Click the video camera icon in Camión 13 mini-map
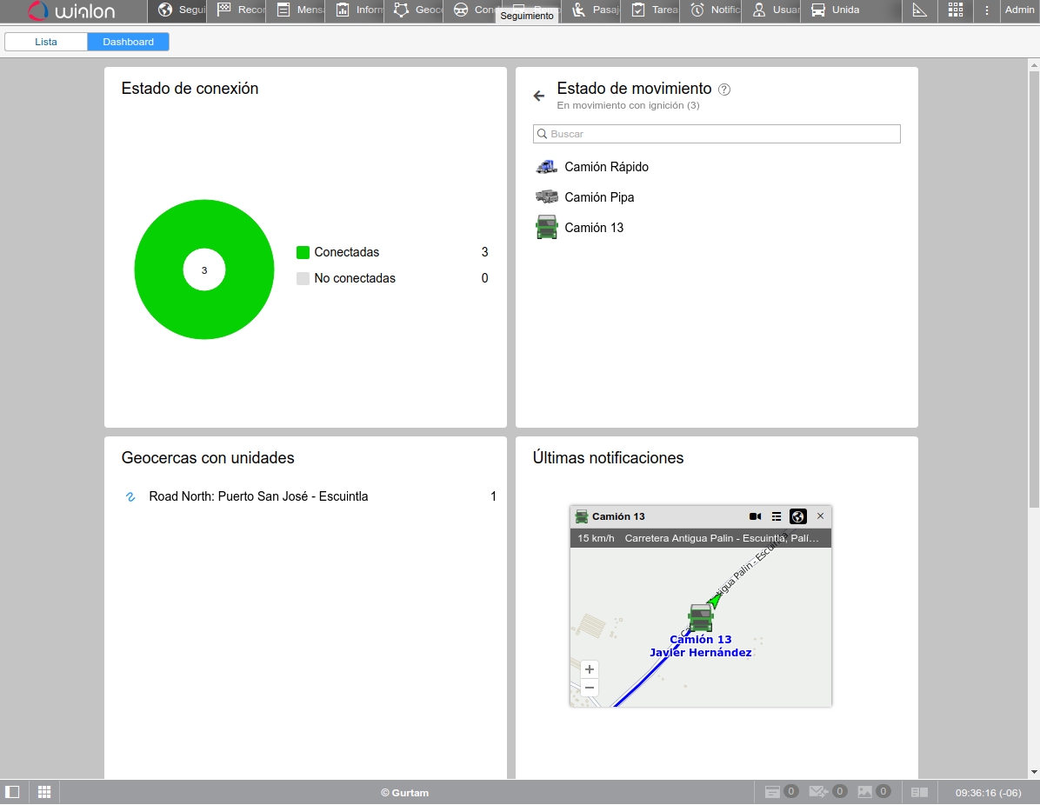This screenshot has height=805, width=1040. (755, 516)
